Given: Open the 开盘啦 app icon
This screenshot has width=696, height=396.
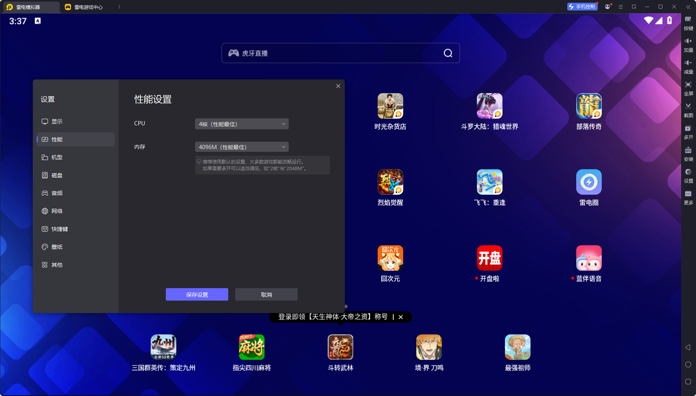Looking at the screenshot, I should coord(489,258).
